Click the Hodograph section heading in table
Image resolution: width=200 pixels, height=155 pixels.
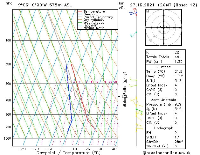(164, 128)
